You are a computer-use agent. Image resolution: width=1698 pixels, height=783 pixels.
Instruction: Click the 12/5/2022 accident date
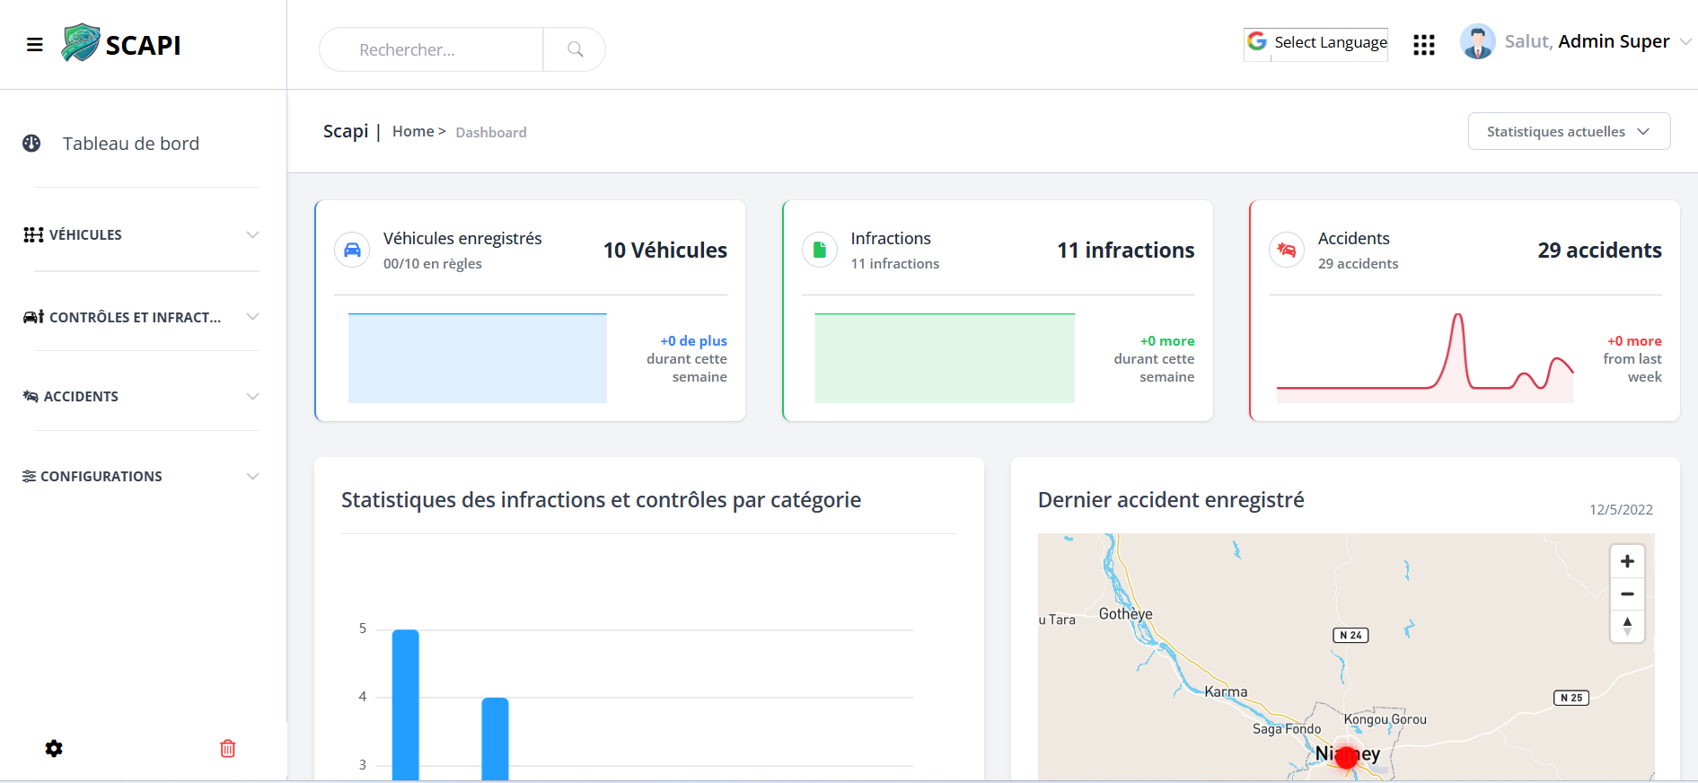(x=1621, y=509)
